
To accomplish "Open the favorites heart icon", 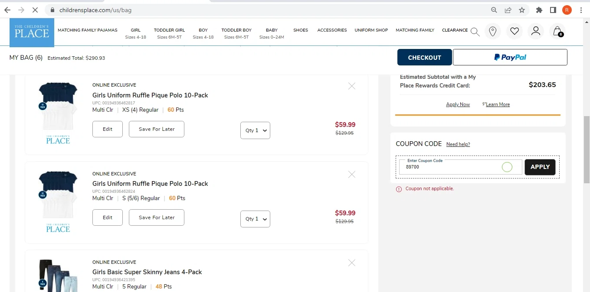I will click(x=515, y=31).
